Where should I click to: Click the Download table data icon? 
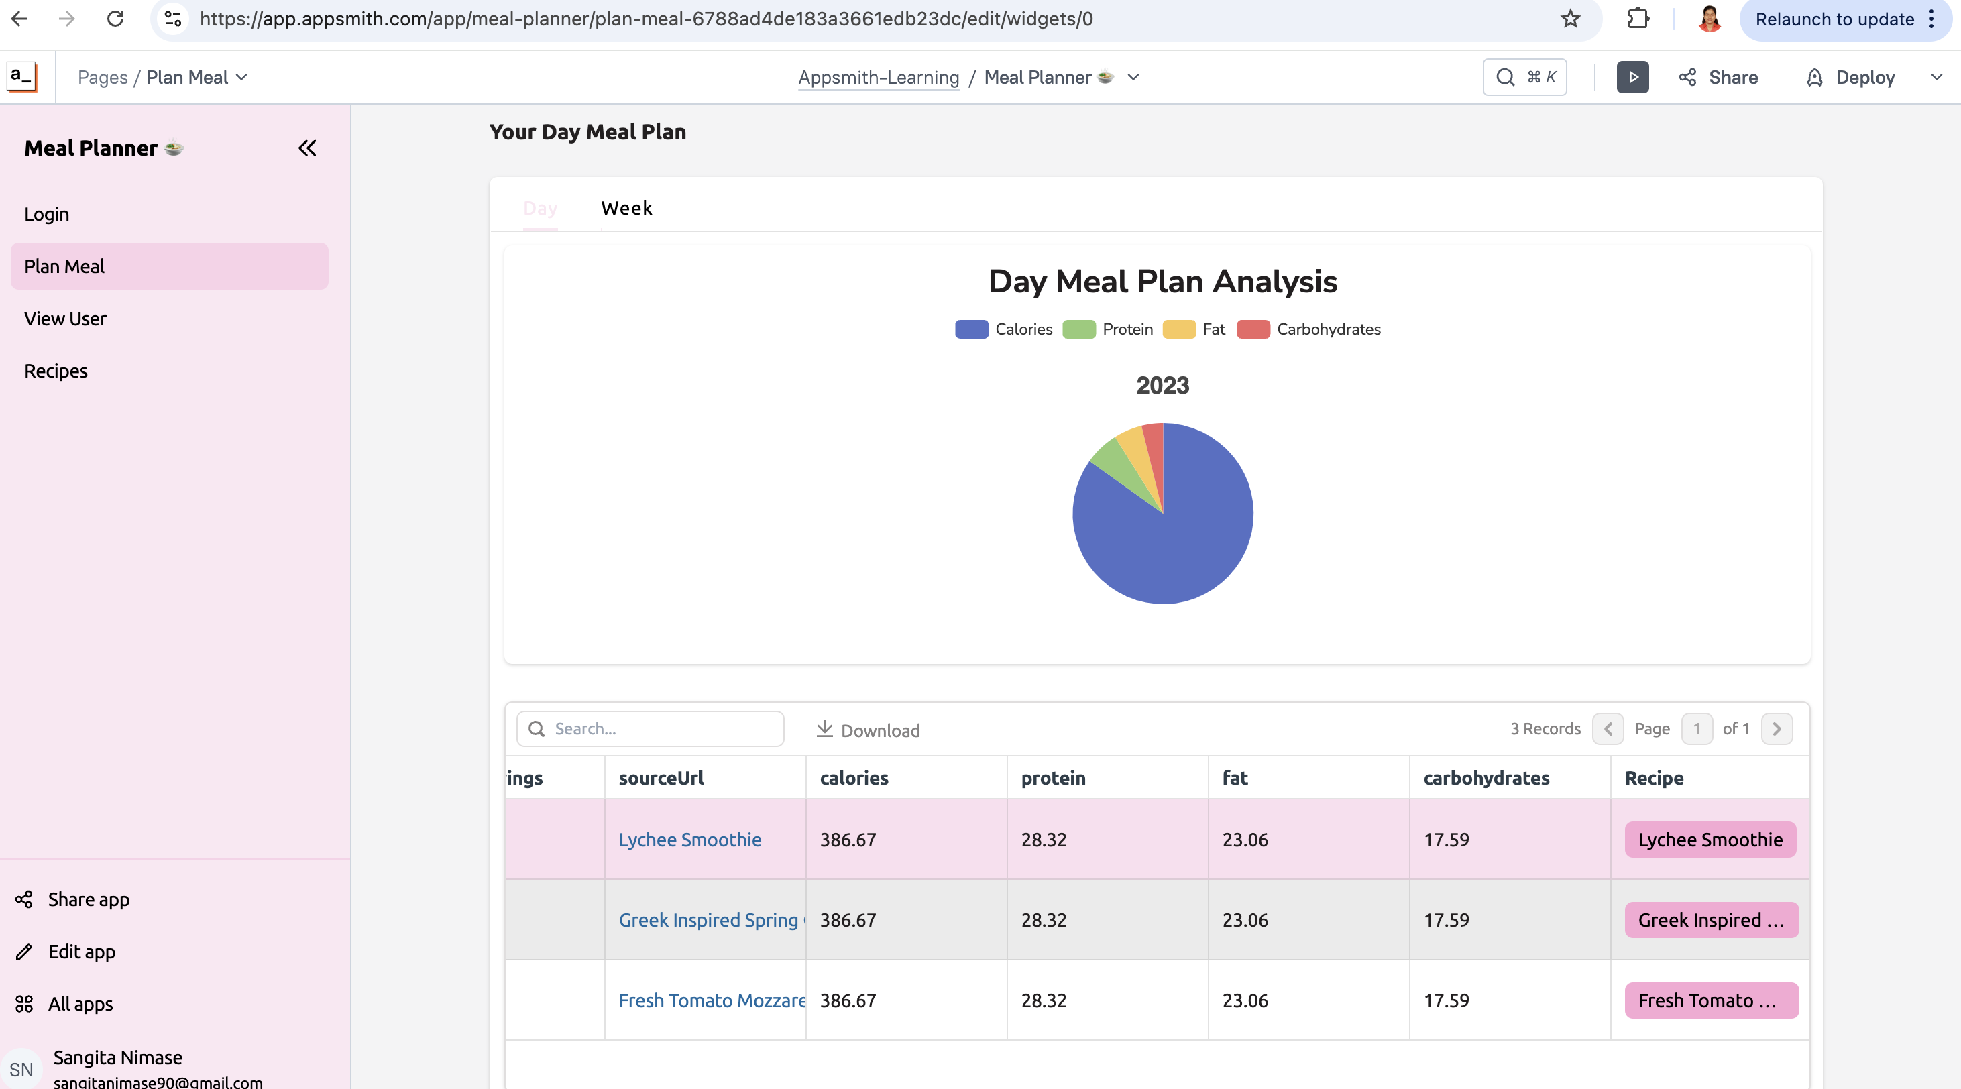824,729
